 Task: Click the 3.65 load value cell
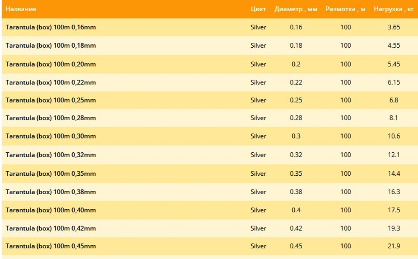tap(394, 27)
